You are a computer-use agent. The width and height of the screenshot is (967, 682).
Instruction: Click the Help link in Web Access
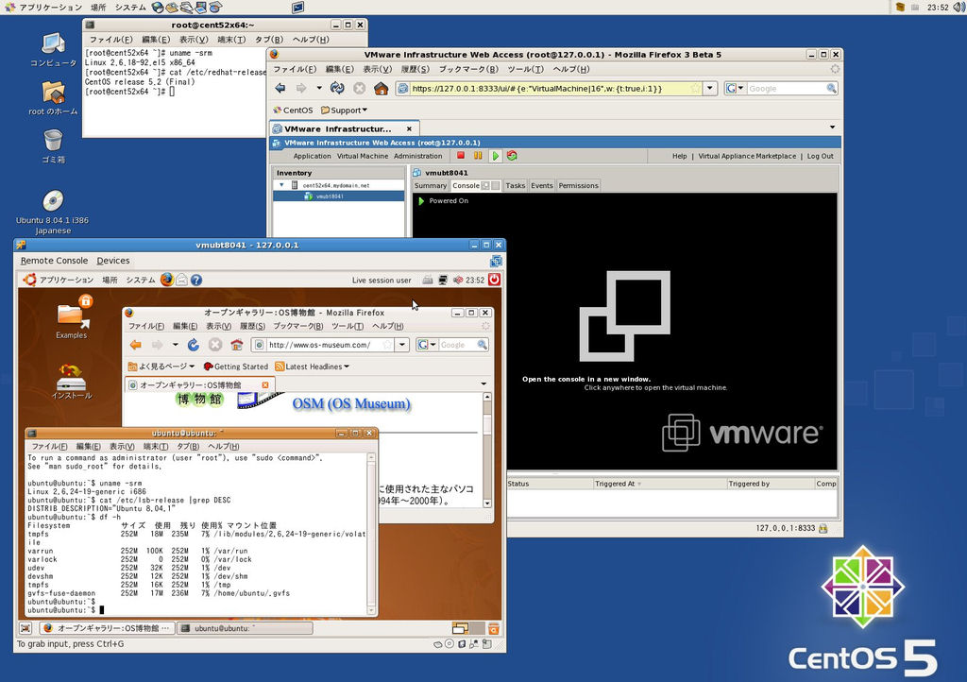(680, 156)
